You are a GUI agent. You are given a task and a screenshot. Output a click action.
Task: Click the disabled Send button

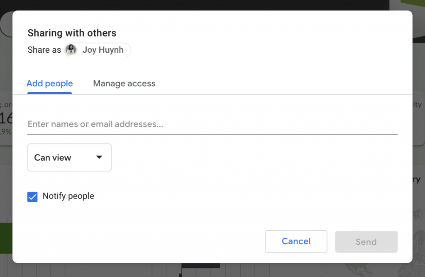point(366,242)
